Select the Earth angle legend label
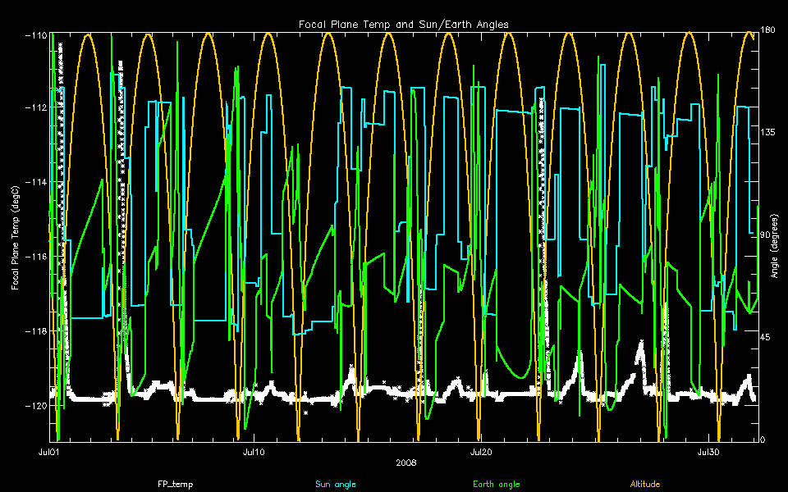The image size is (788, 492). 496,485
